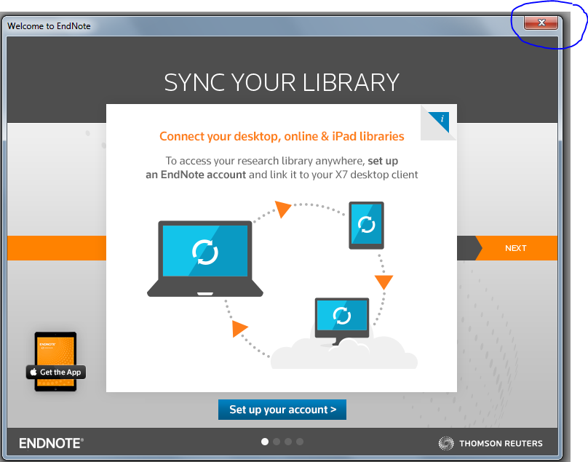Click the tablet sync icon
The width and height of the screenshot is (588, 462).
(x=366, y=225)
